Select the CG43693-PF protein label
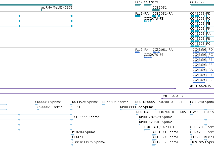The width and height of the screenshot is (214, 146). 202,65
